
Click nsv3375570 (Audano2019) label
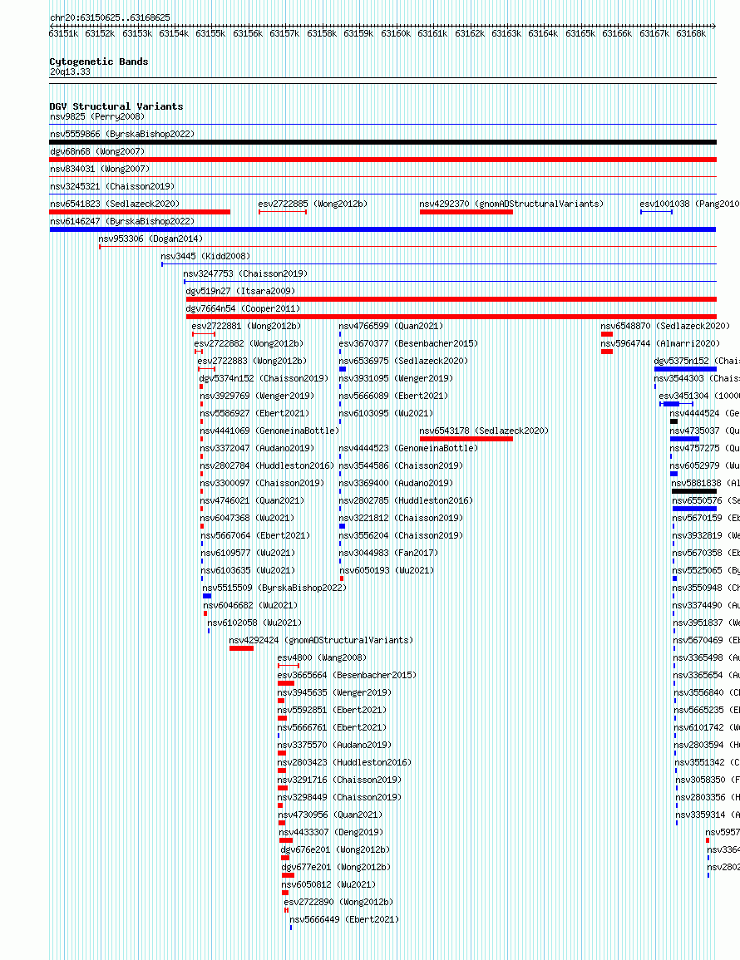334,745
